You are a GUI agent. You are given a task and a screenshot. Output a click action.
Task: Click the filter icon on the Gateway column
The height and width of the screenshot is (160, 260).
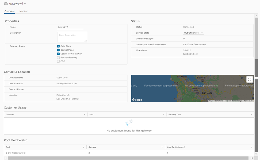[162, 147]
